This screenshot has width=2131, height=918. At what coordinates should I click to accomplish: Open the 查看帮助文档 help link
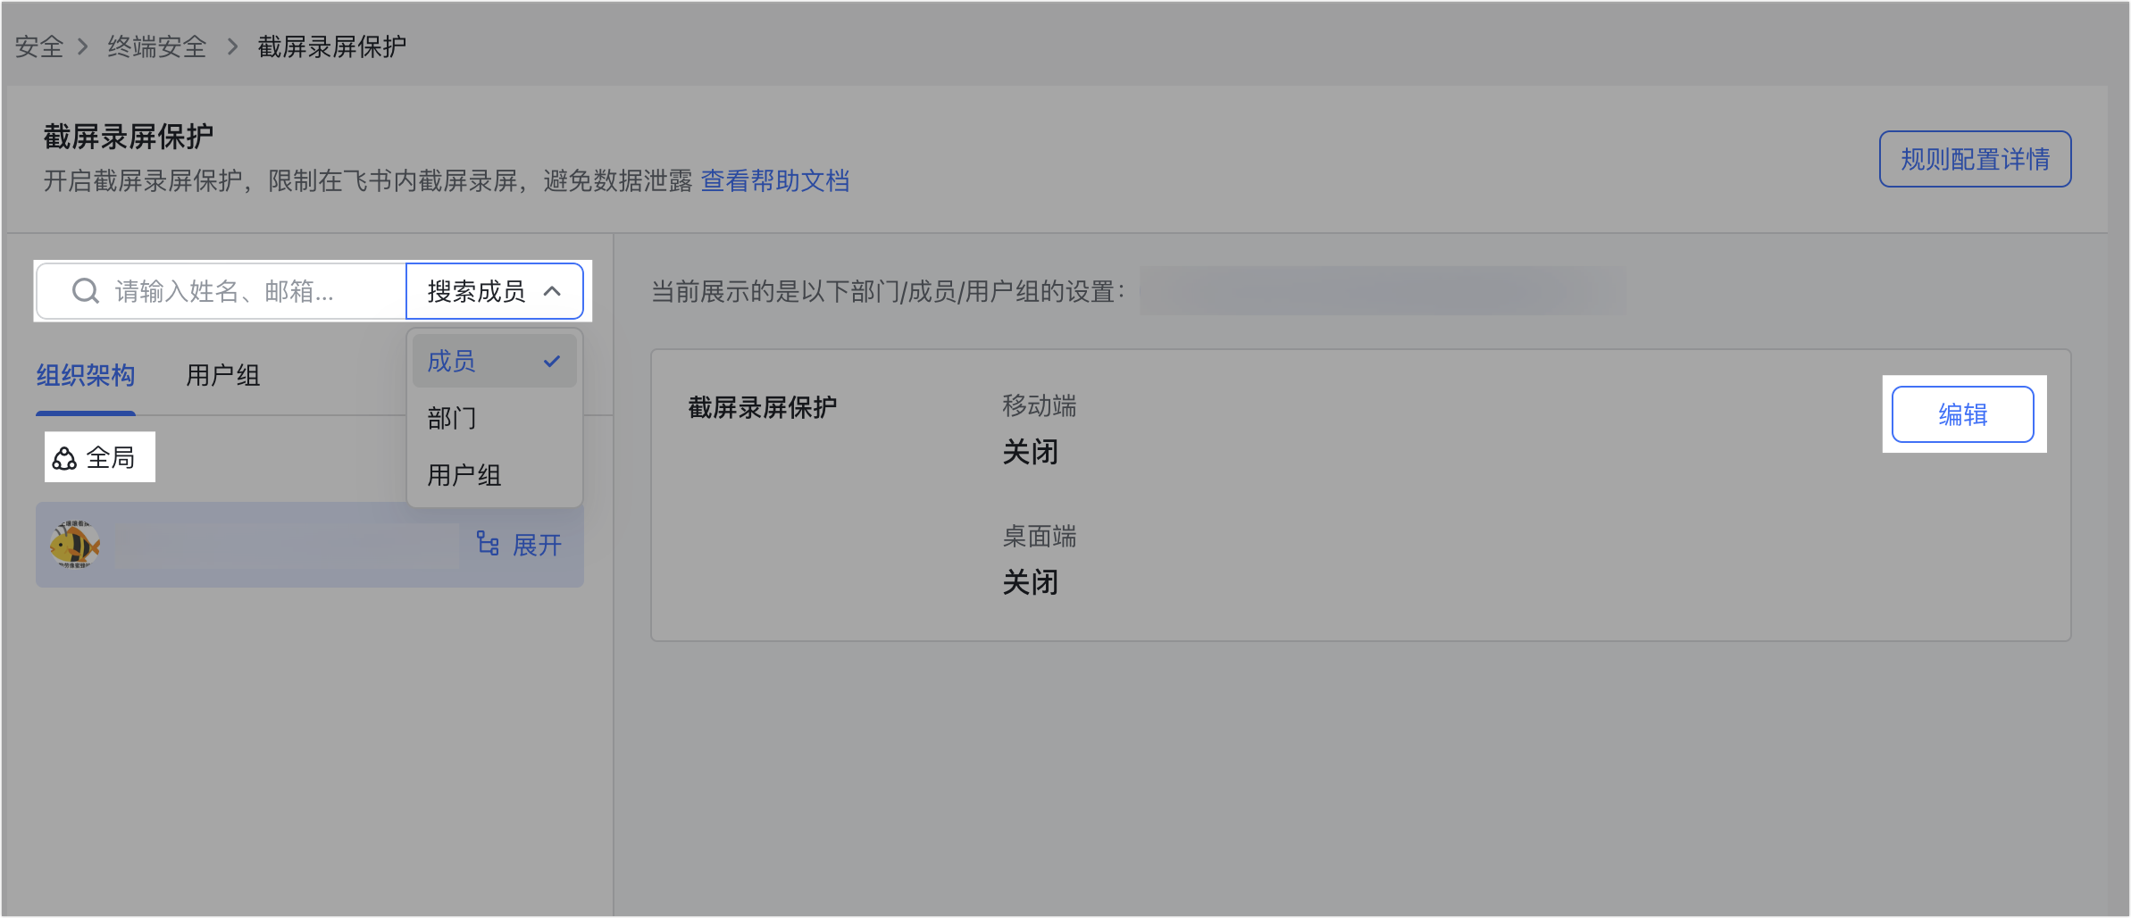pos(774,181)
